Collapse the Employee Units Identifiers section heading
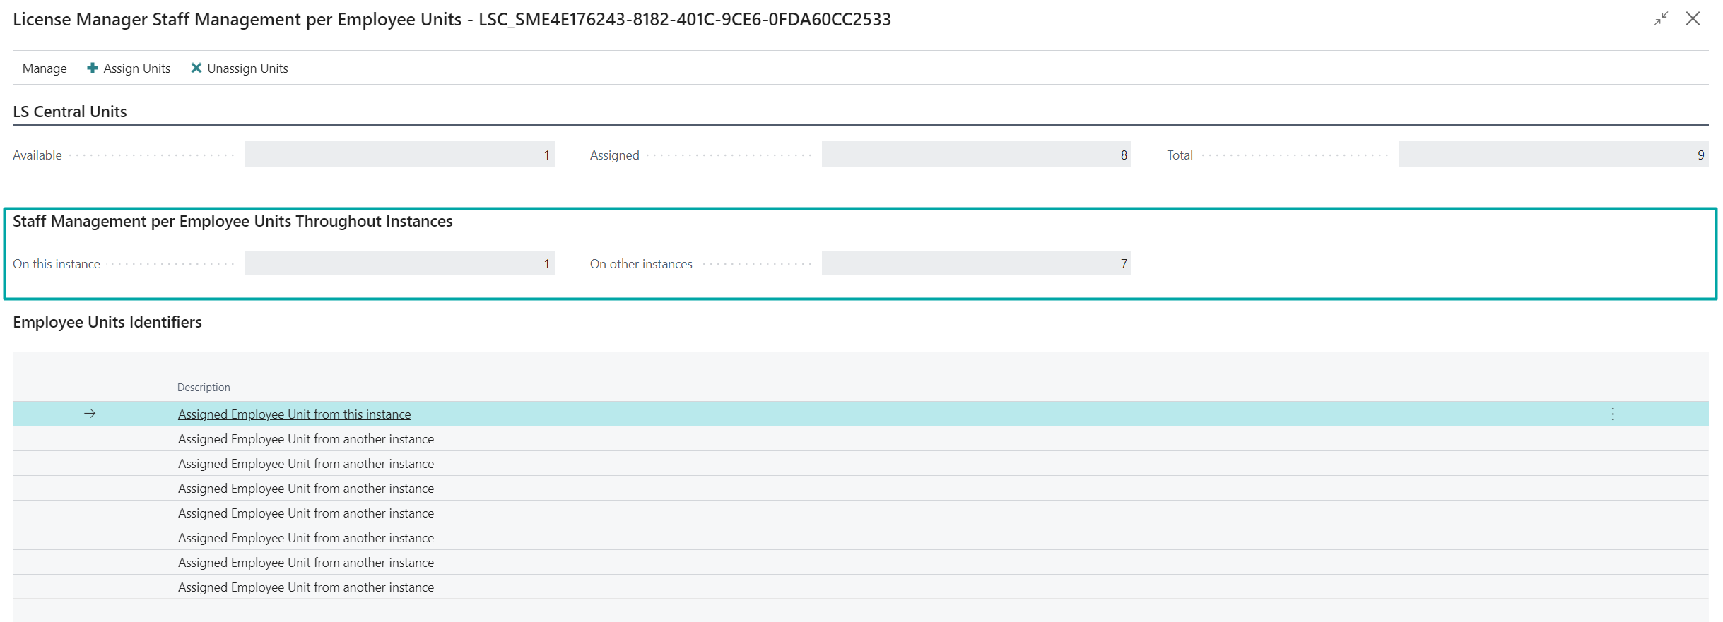The width and height of the screenshot is (1723, 622). [x=107, y=322]
